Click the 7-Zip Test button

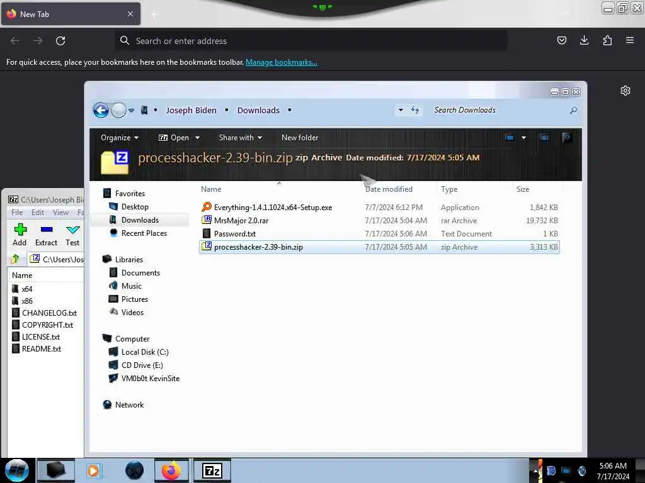72,235
